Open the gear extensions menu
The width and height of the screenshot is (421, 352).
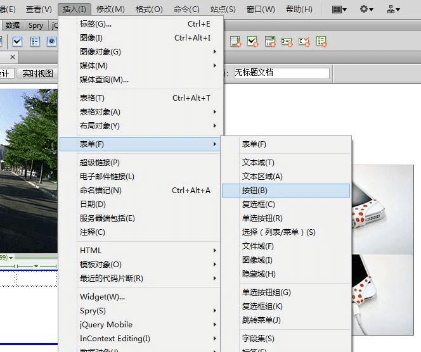tap(366, 9)
